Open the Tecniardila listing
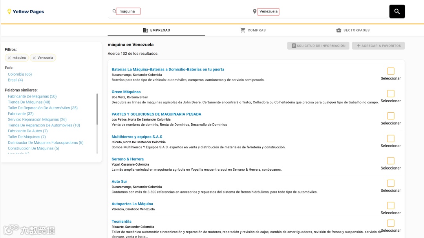 click(121, 222)
